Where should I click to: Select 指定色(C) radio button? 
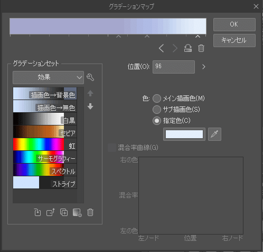click(x=157, y=121)
